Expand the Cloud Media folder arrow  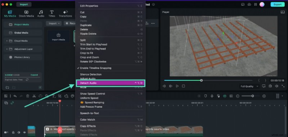(7, 41)
